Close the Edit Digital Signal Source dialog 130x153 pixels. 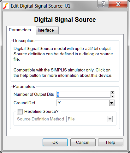(x=118, y=4)
